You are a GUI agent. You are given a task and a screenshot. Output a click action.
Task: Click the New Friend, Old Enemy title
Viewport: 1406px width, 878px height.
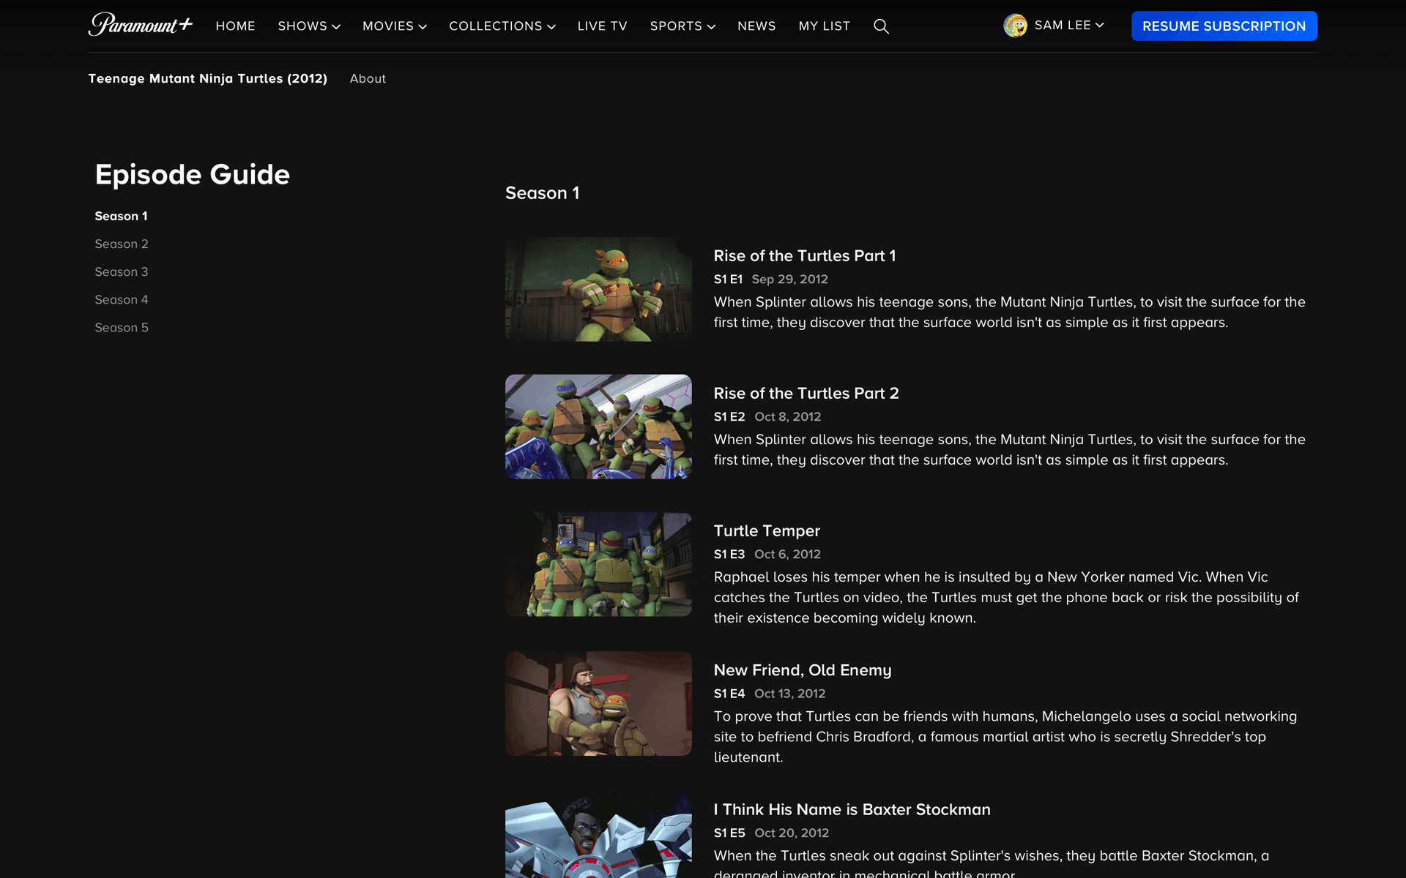pos(803,669)
